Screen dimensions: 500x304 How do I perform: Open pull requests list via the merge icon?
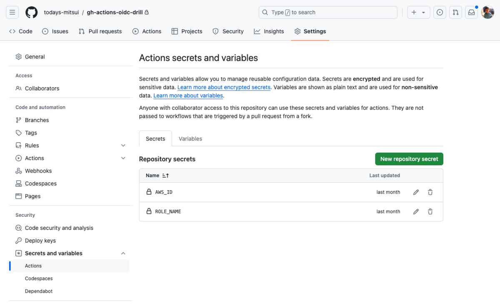click(455, 12)
